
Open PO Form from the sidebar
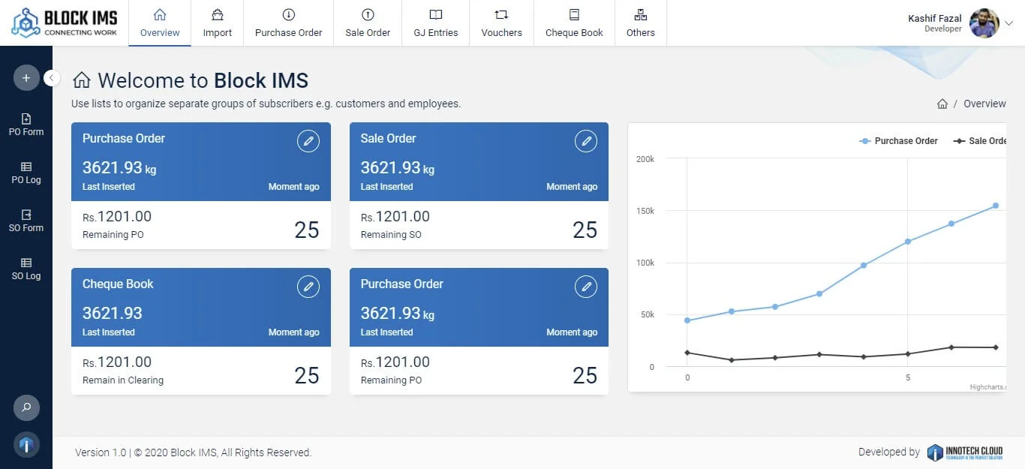(x=26, y=125)
